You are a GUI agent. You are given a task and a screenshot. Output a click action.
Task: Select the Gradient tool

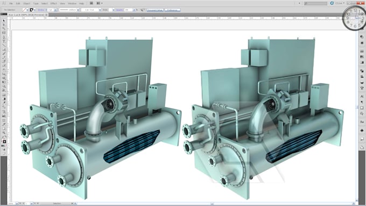4,98
